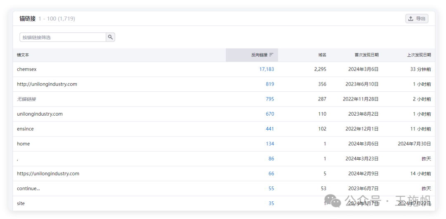Open backlinks count 795 link
Viewport: 446px width, 219px height.
(x=270, y=99)
